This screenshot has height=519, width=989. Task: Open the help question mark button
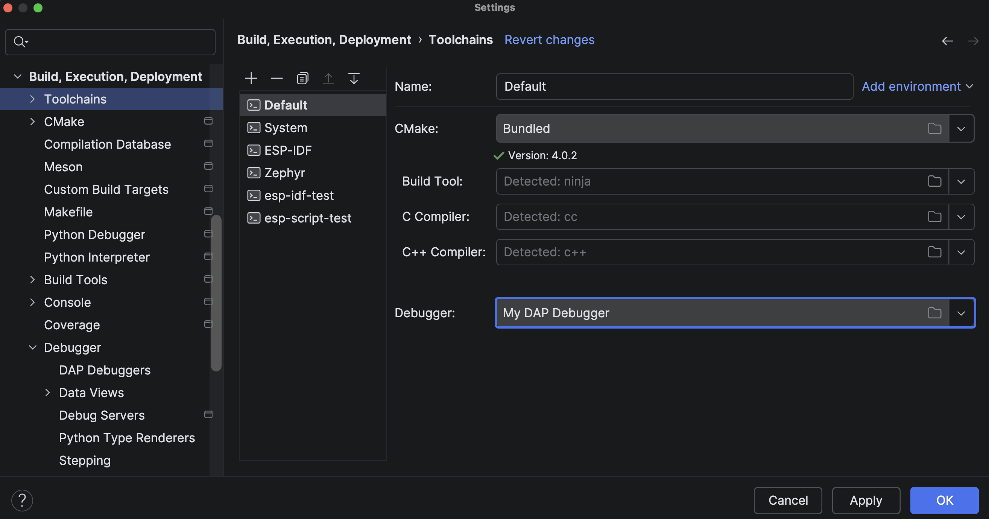22,500
